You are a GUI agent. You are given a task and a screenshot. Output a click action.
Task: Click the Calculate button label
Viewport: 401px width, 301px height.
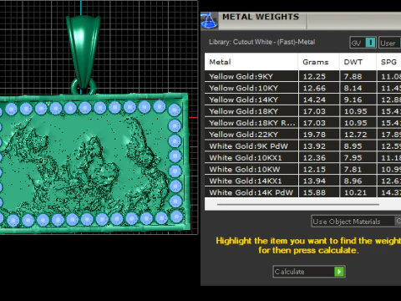(x=289, y=272)
